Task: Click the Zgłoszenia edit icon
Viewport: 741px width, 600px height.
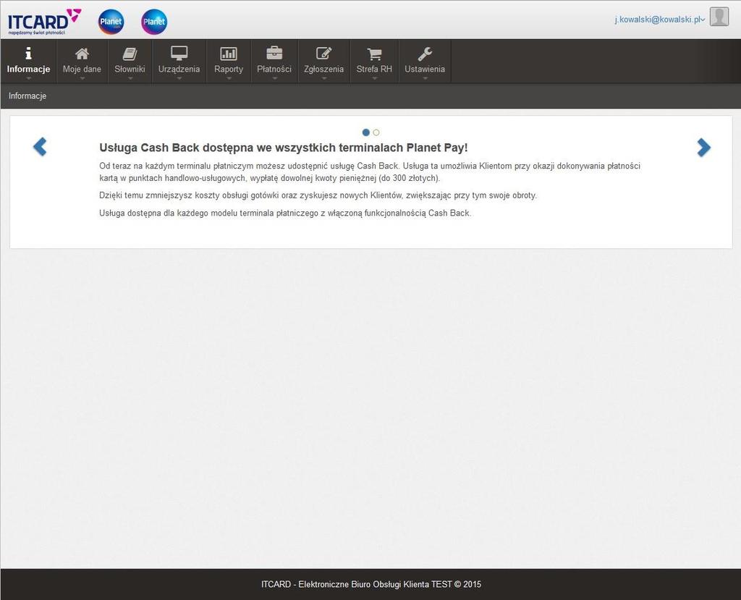Action: point(323,53)
